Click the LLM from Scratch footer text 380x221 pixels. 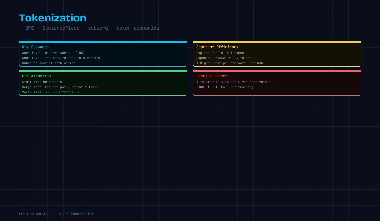coord(34,214)
